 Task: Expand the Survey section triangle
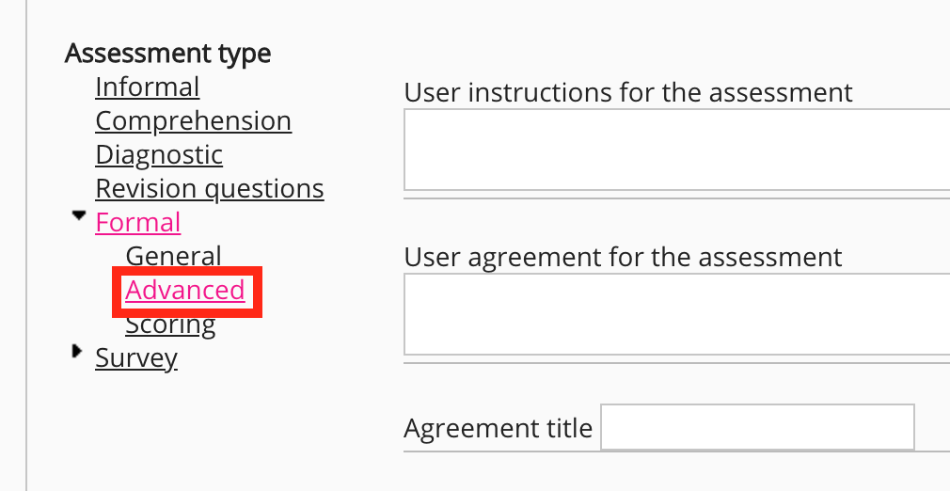point(77,352)
